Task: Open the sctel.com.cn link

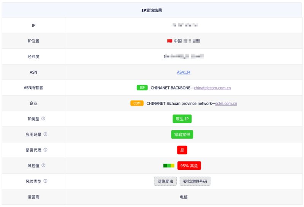Action: click(x=226, y=103)
